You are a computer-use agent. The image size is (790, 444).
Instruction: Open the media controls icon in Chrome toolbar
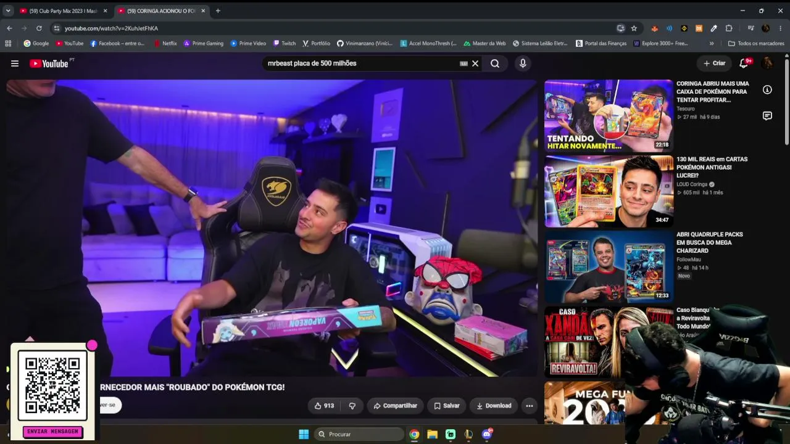tap(751, 28)
